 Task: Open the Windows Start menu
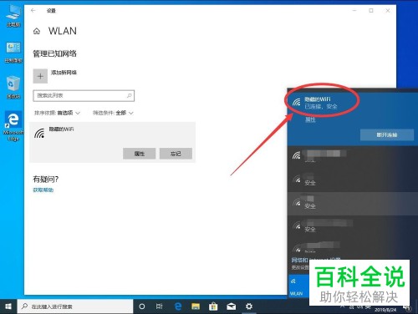point(8,306)
